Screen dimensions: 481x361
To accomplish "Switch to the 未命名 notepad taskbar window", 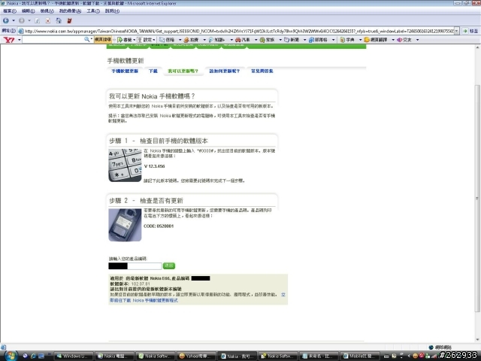I will (319, 356).
